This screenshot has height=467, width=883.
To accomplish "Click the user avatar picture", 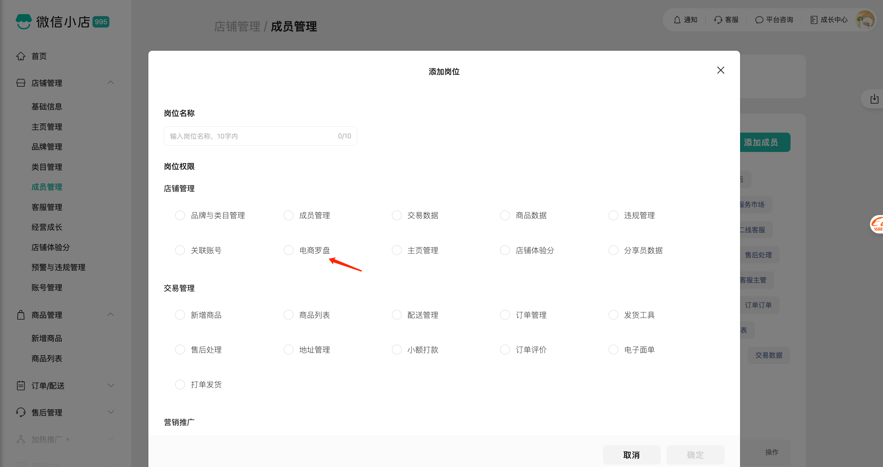I will coord(865,20).
